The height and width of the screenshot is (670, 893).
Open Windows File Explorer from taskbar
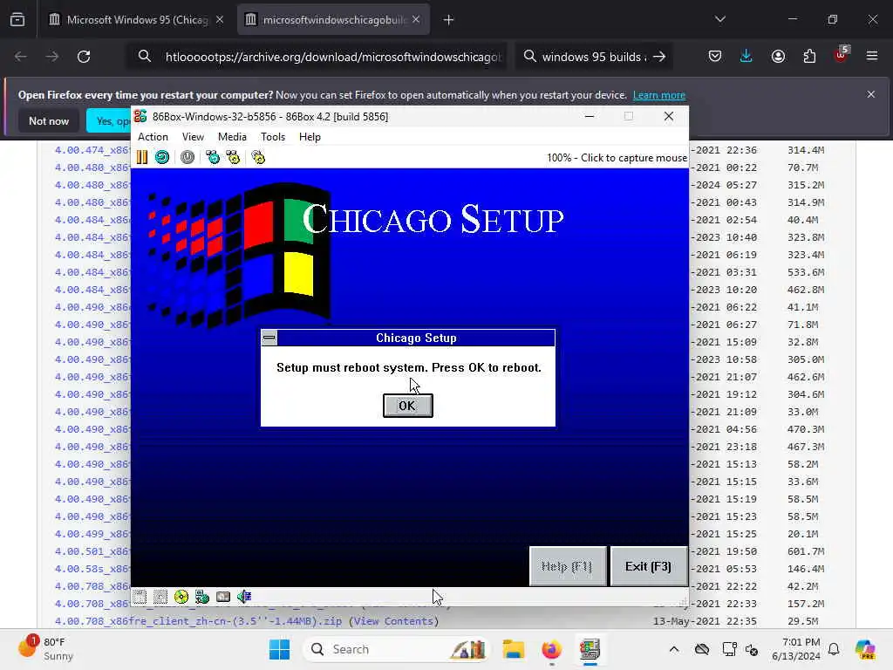[x=513, y=649]
